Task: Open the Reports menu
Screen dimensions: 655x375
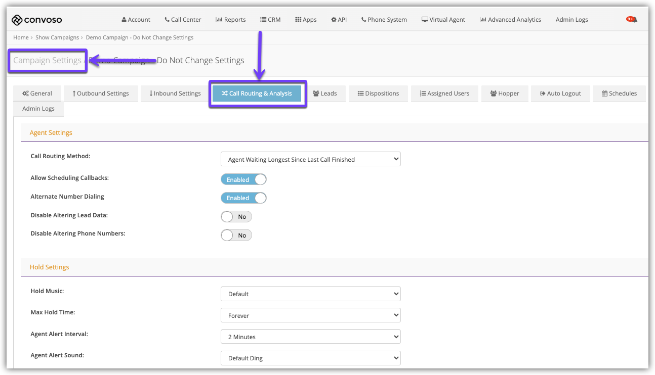Action: (x=230, y=20)
